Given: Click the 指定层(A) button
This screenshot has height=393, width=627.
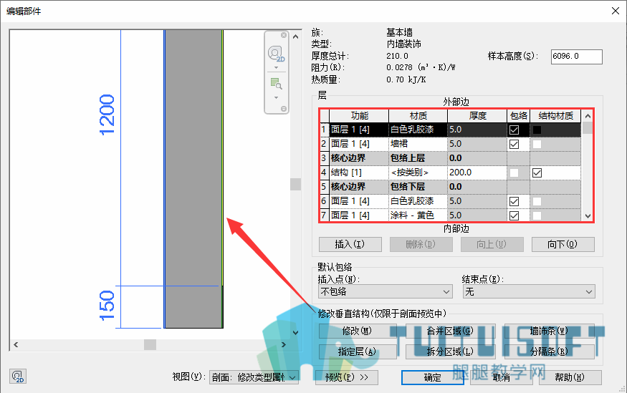Looking at the screenshot, I should point(358,351).
